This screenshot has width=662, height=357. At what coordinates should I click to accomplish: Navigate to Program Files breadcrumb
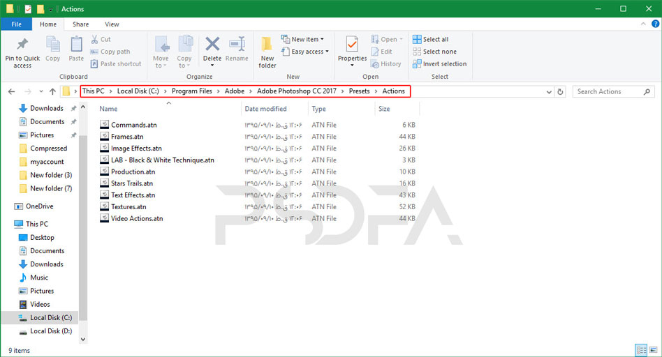[191, 91]
